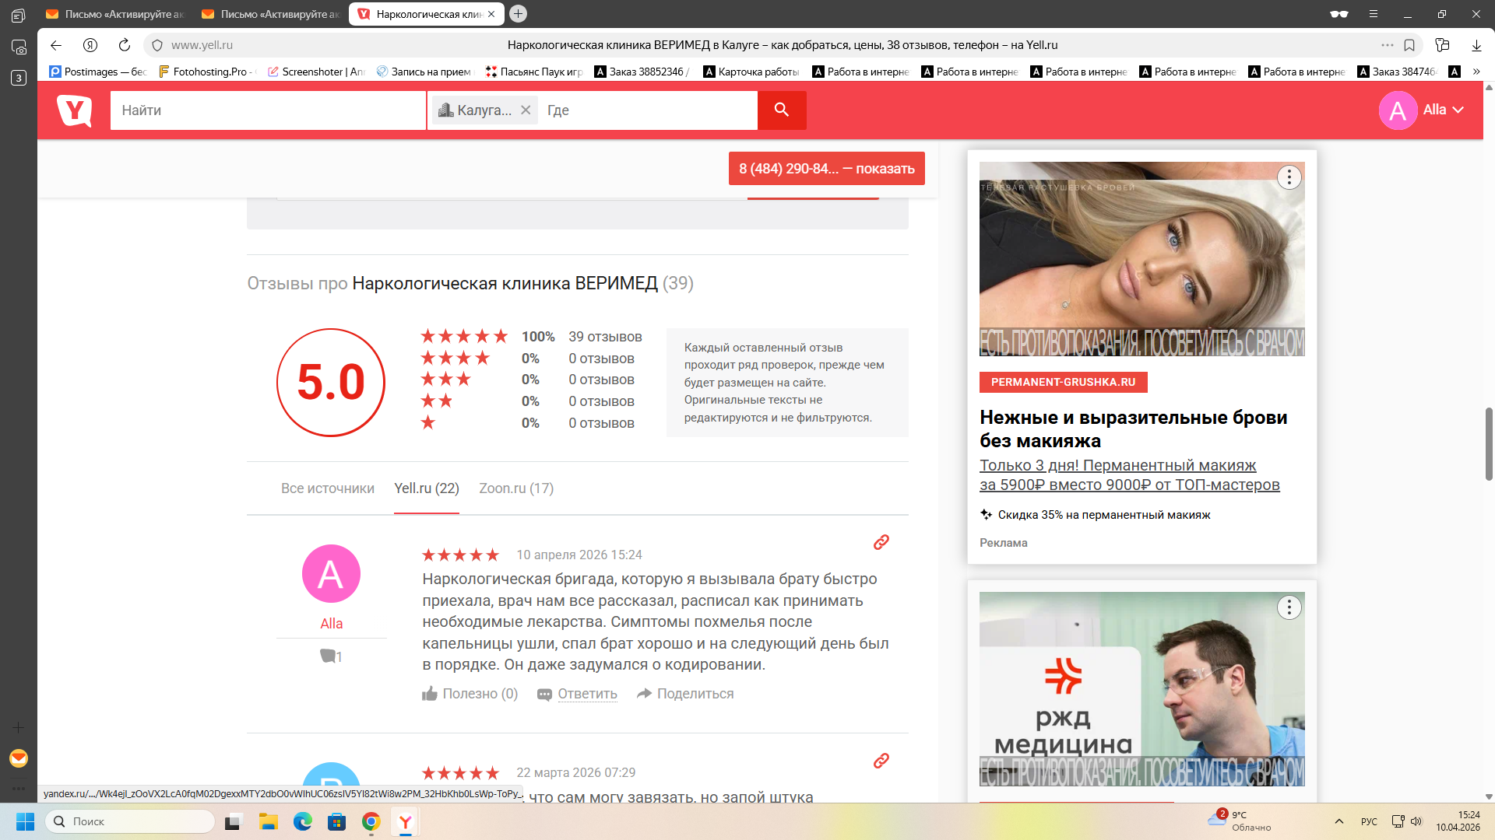Expand hidden bookmarks overflow chevron
Image resolution: width=1495 pixels, height=840 pixels.
(1476, 72)
